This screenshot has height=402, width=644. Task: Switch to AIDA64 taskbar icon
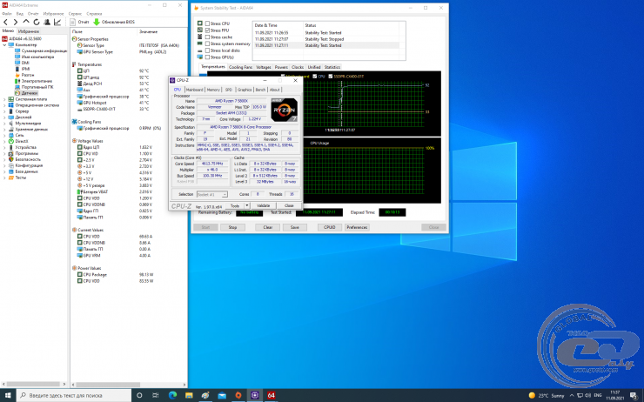pos(271,395)
